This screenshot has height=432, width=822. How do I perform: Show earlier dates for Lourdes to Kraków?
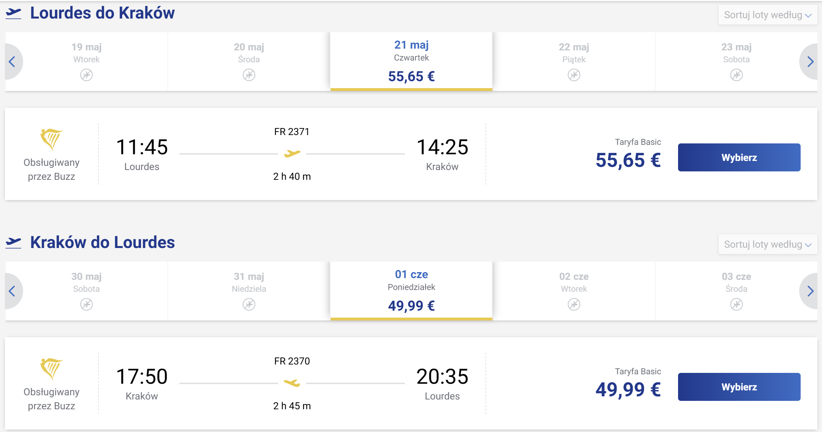(x=12, y=62)
